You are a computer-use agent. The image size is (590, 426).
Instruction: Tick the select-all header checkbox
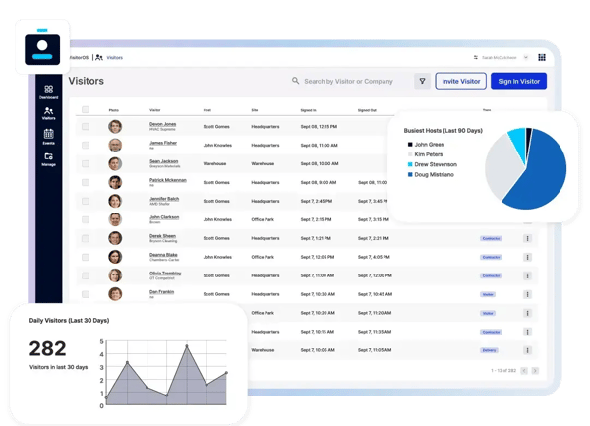[x=86, y=109]
